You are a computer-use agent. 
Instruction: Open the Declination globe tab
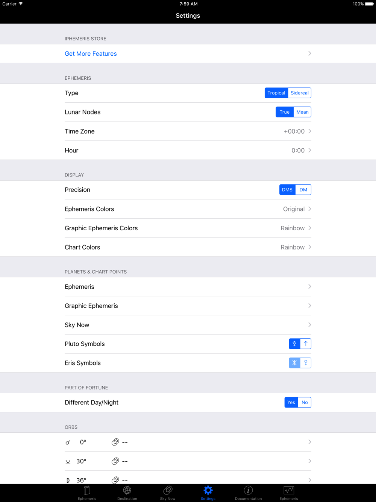click(x=127, y=492)
